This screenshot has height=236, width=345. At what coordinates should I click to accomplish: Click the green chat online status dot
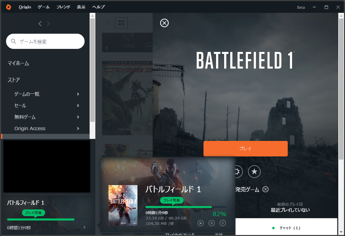(x=274, y=228)
